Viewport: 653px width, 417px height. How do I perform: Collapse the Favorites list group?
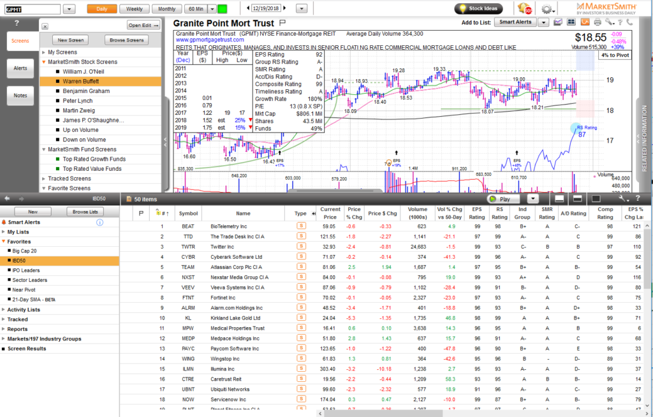(3, 242)
